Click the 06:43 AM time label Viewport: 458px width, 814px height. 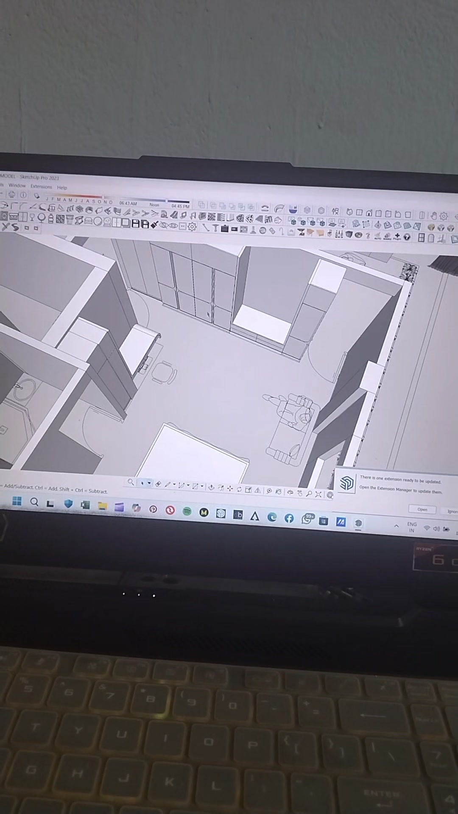pos(128,203)
